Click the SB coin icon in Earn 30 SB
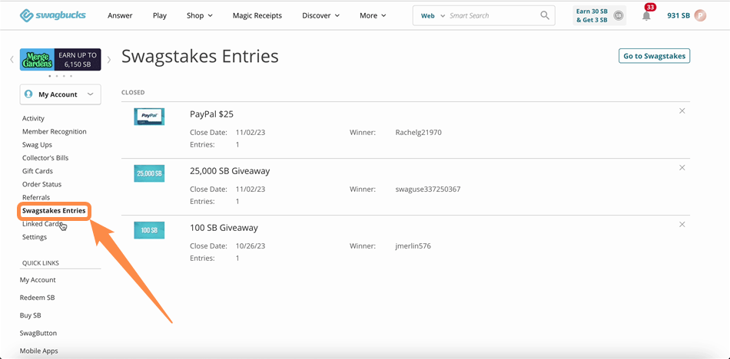730x359 pixels. pos(619,16)
